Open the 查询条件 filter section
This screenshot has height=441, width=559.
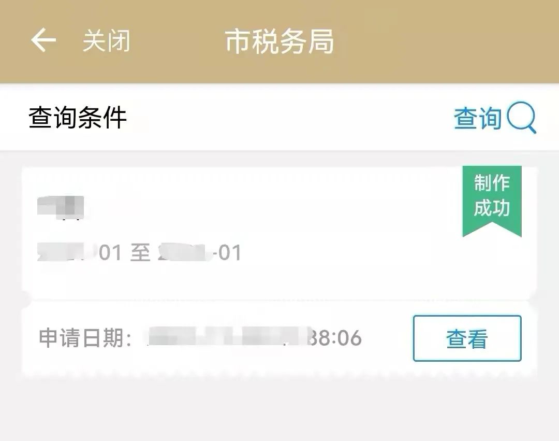[x=78, y=118]
